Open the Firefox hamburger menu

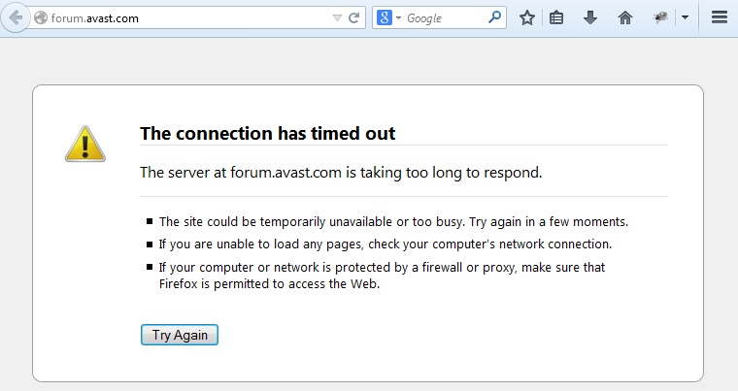pyautogui.click(x=720, y=17)
